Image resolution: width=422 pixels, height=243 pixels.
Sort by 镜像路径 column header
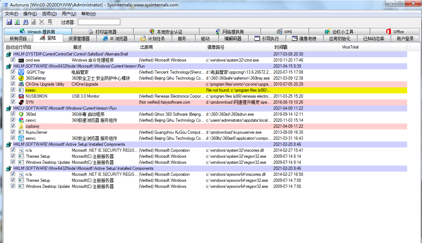click(x=239, y=47)
